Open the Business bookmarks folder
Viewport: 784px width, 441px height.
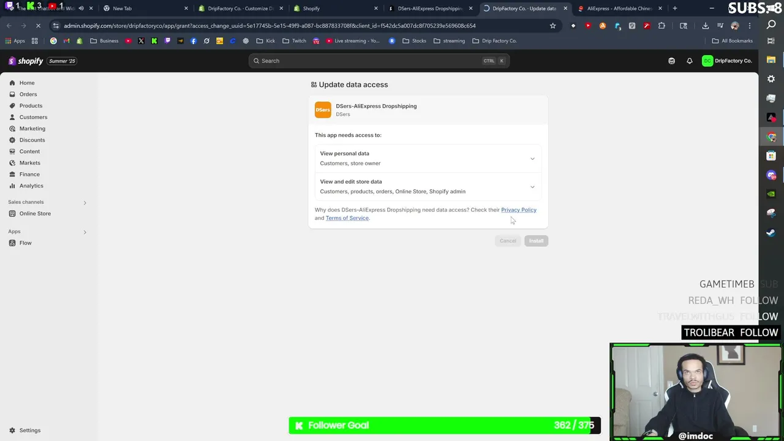[104, 41]
